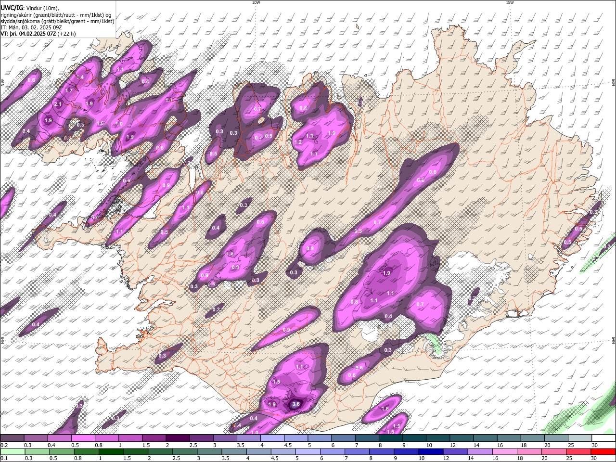
Task: Click the '2.5' label in the snow legend
Action: [193, 445]
